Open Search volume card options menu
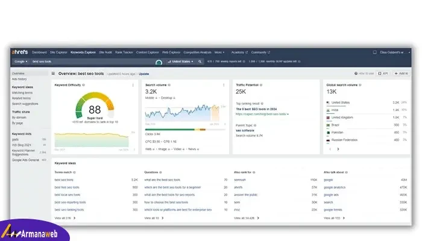Viewport: 422px width, 241px height. 224,85
